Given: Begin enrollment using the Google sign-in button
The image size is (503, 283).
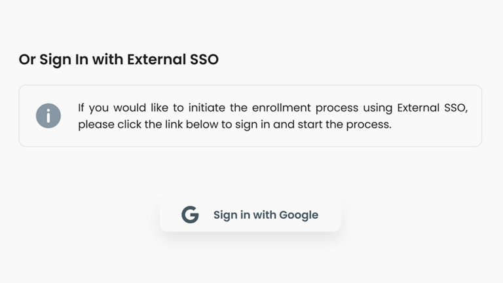Looking at the screenshot, I should pos(250,215).
